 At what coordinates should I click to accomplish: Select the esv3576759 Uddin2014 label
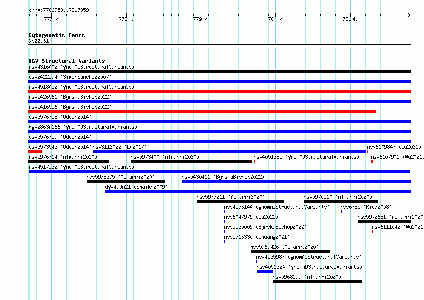tap(60, 137)
